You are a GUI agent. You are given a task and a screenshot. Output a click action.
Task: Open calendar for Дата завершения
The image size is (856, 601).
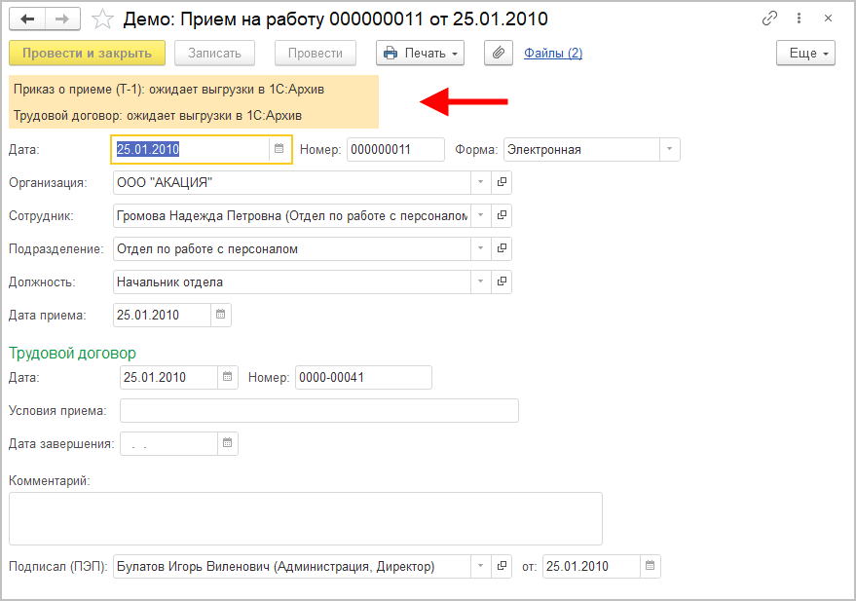click(x=227, y=443)
